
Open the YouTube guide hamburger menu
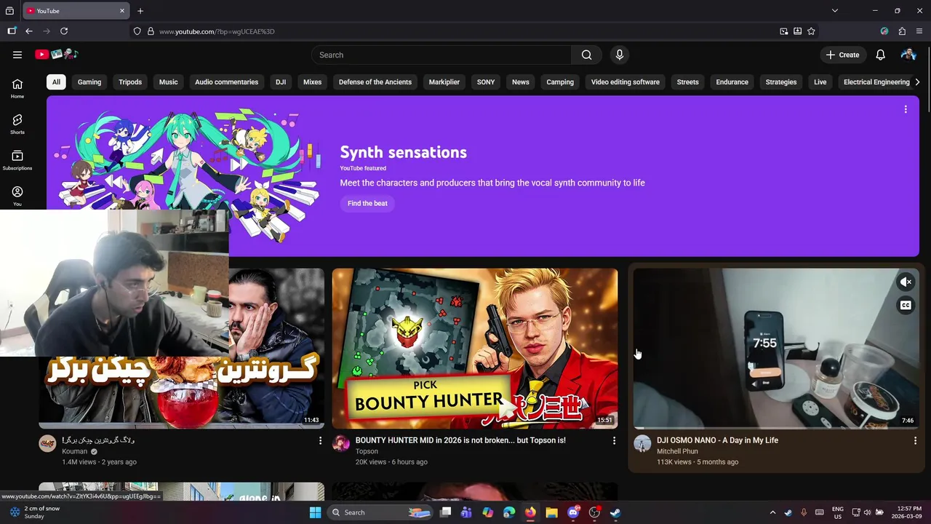[x=17, y=55]
